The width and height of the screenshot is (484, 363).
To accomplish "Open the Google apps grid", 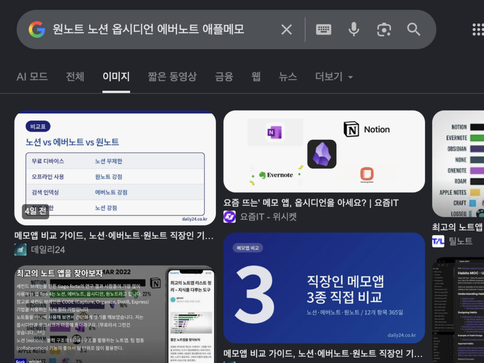I will point(478,30).
